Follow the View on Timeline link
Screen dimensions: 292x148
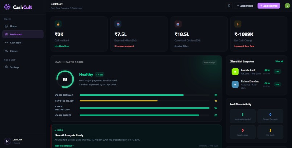[x=64, y=145]
